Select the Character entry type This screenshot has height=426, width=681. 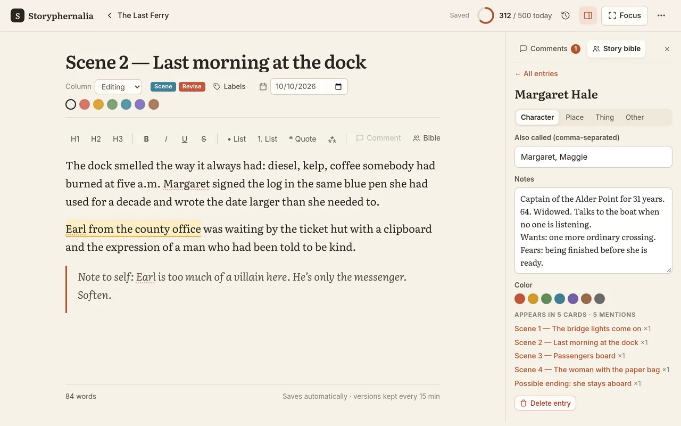point(537,117)
